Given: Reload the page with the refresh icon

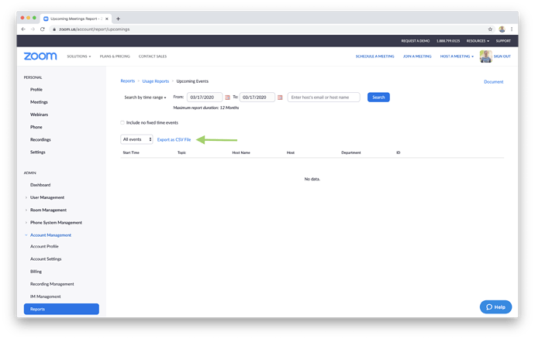Looking at the screenshot, I should coord(43,29).
